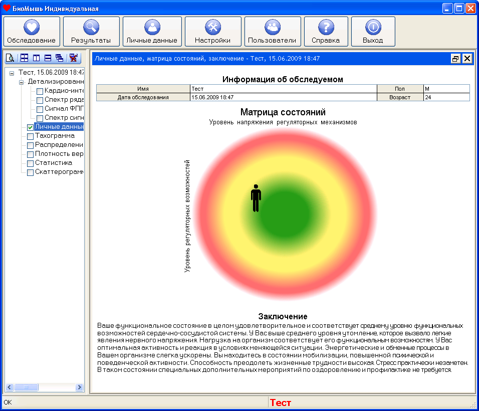Click the tree scrollbar left arrow
Viewport: 479px width, 411px height.
[10, 387]
